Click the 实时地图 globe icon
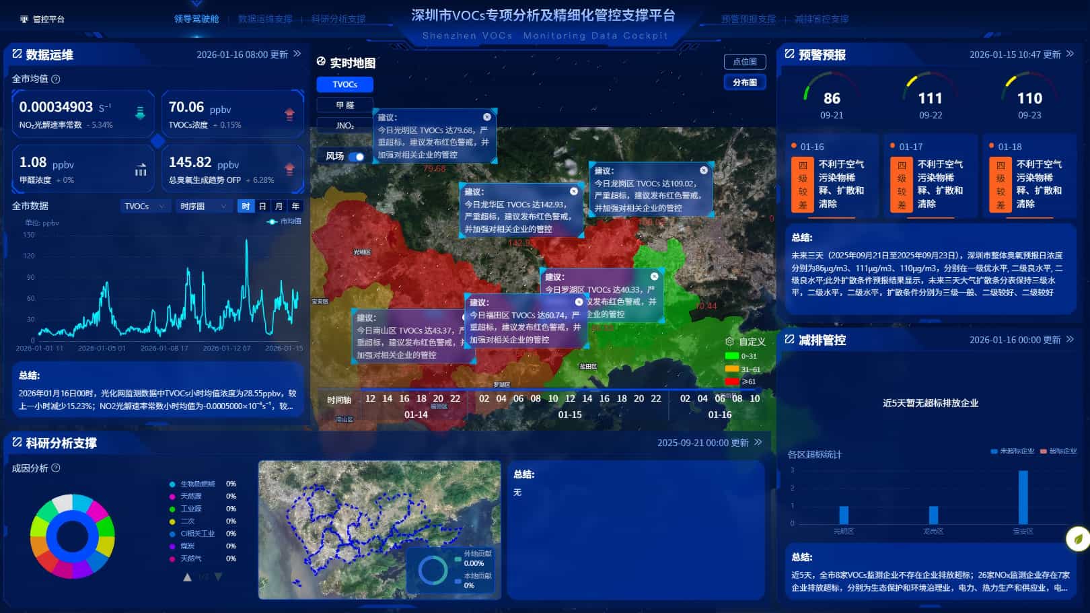The image size is (1090, 613). coord(320,62)
